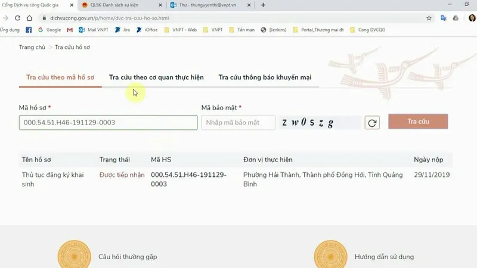The height and width of the screenshot is (268, 477).
Task: Click Thủ tục đăng ký khai sinh record
Action: (x=52, y=179)
